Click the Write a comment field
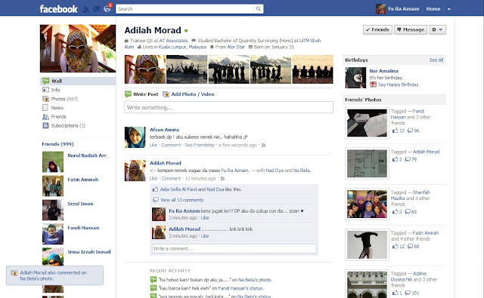Image resolution: width=484 pixels, height=298 pixels. [x=234, y=248]
